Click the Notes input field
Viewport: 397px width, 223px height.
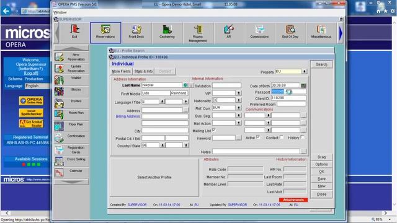click(x=256, y=152)
